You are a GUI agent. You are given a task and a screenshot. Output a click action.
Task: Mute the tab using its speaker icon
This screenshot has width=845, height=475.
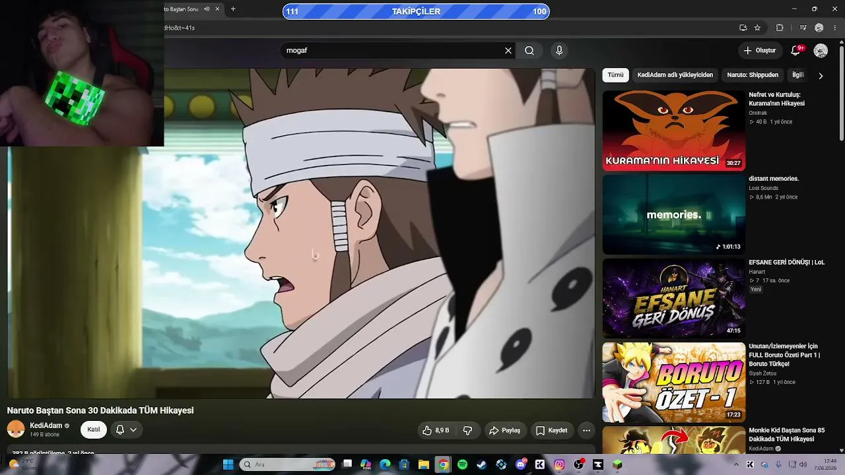[x=207, y=9]
